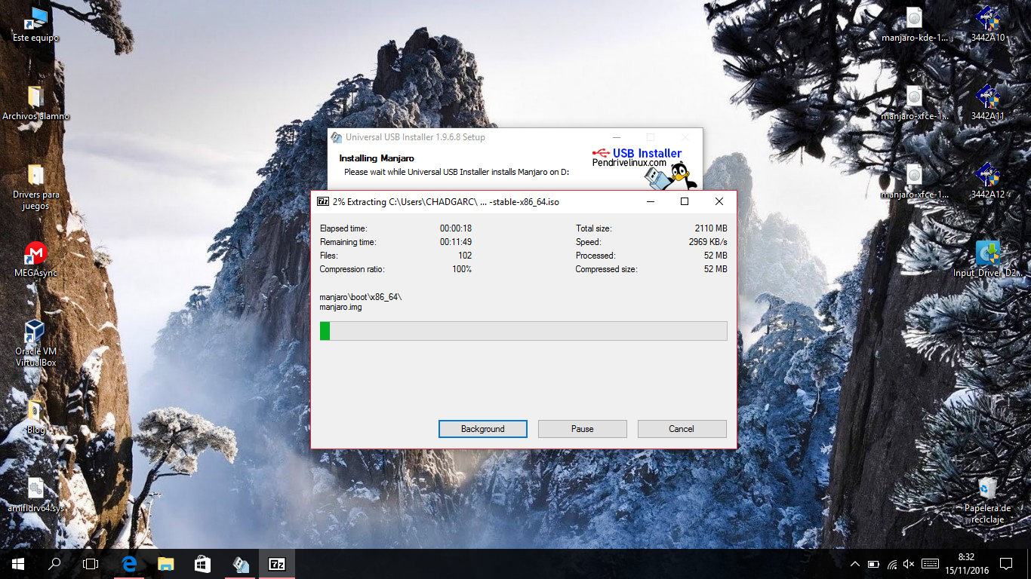Image resolution: width=1031 pixels, height=579 pixels.
Task: Click the Installing Manjaro heading
Action: 377,158
